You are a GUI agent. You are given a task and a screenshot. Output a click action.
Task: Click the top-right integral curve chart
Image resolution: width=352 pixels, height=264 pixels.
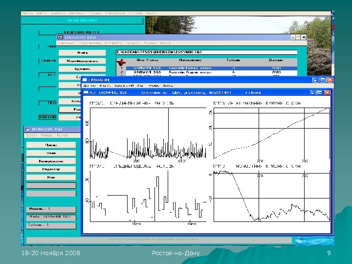272,133
